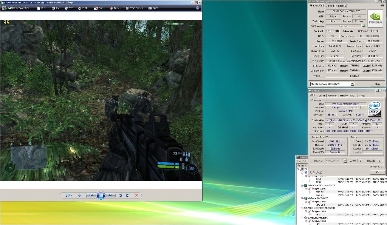This screenshot has height=225, width=387.
Task: Click the Fix button in Photo Gallery toolbar
Action: click(x=56, y=8)
